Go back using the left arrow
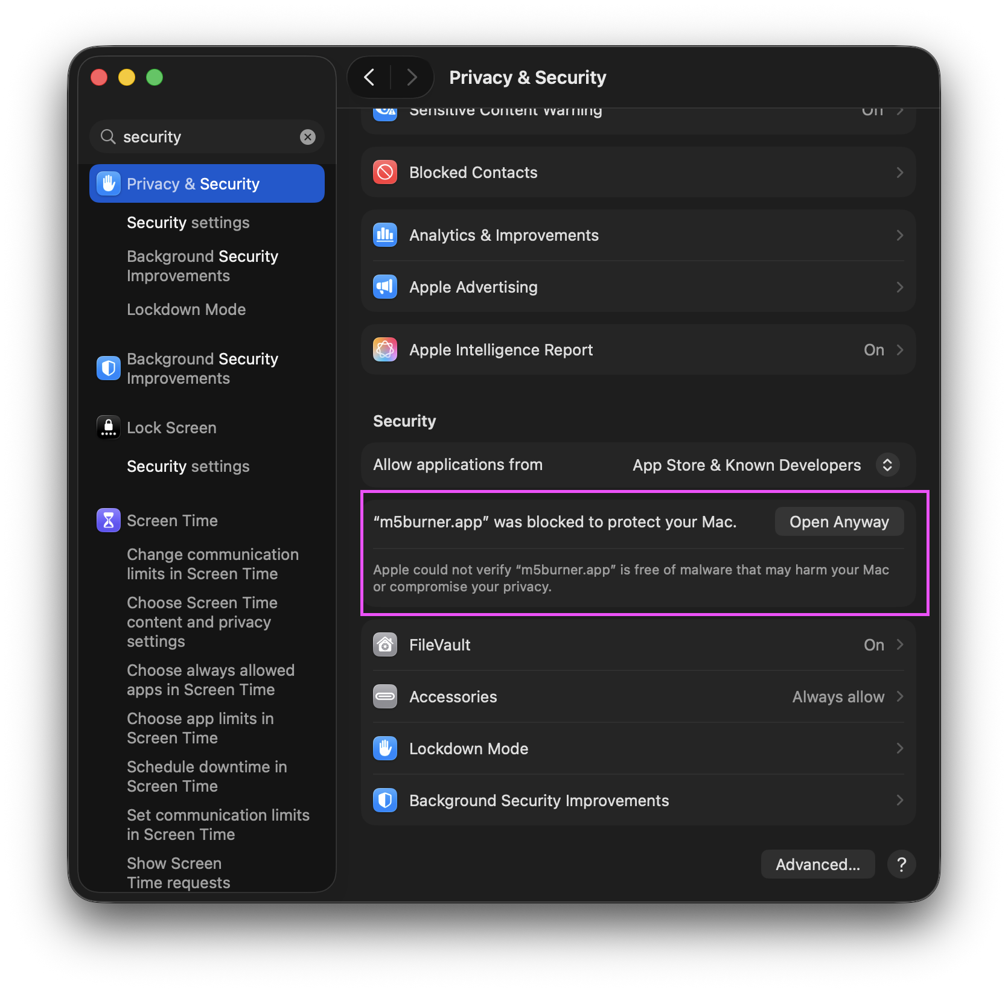The image size is (1008, 992). [x=370, y=77]
